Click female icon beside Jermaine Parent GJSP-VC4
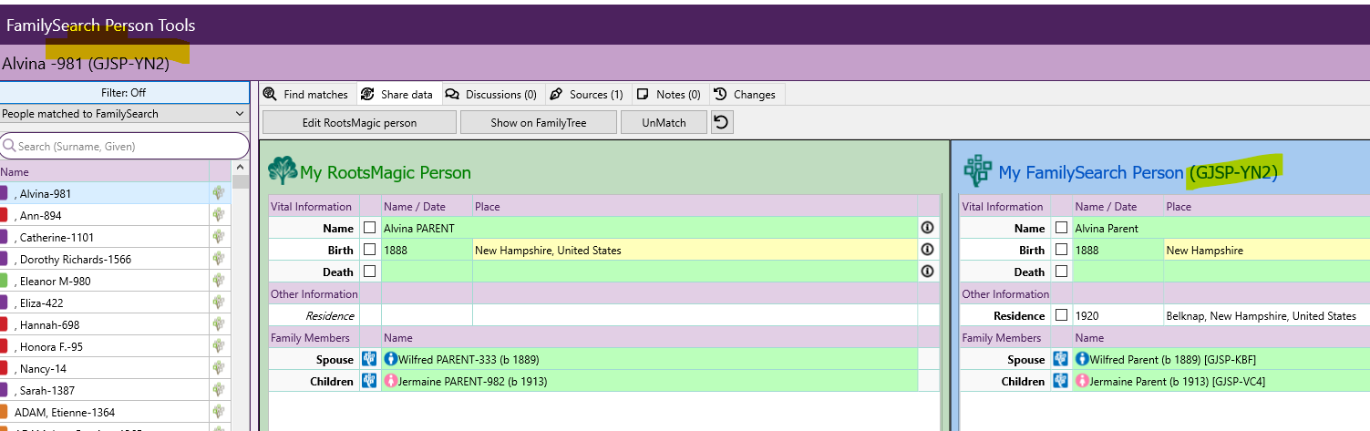1370x431 pixels. (x=1083, y=381)
